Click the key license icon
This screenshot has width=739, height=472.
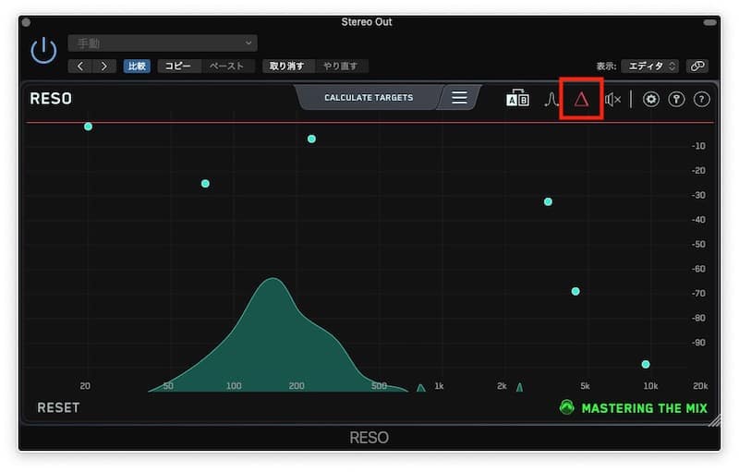coord(676,100)
